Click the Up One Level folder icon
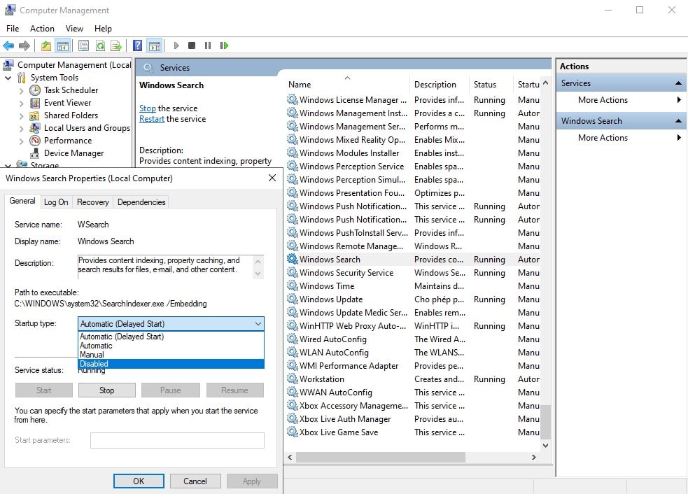 46,45
